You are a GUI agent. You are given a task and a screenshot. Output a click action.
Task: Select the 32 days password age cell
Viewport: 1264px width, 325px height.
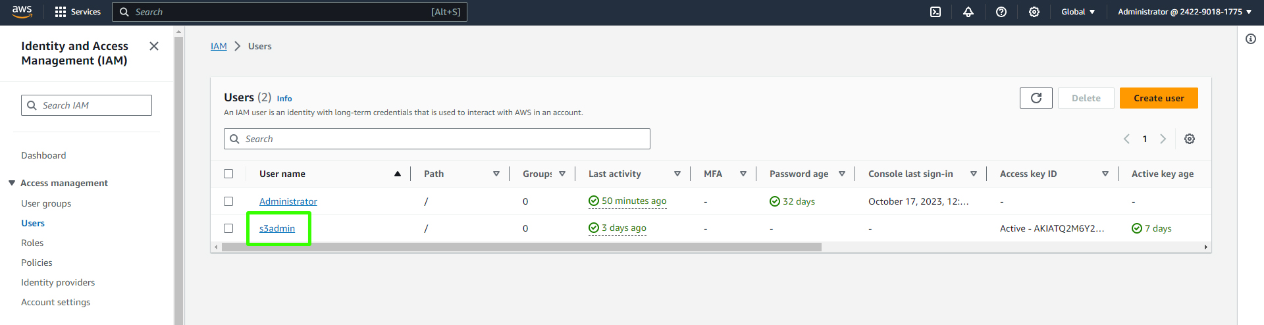pyautogui.click(x=793, y=201)
